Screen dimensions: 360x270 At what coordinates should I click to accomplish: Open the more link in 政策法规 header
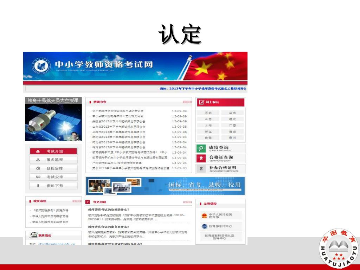(x=77, y=201)
